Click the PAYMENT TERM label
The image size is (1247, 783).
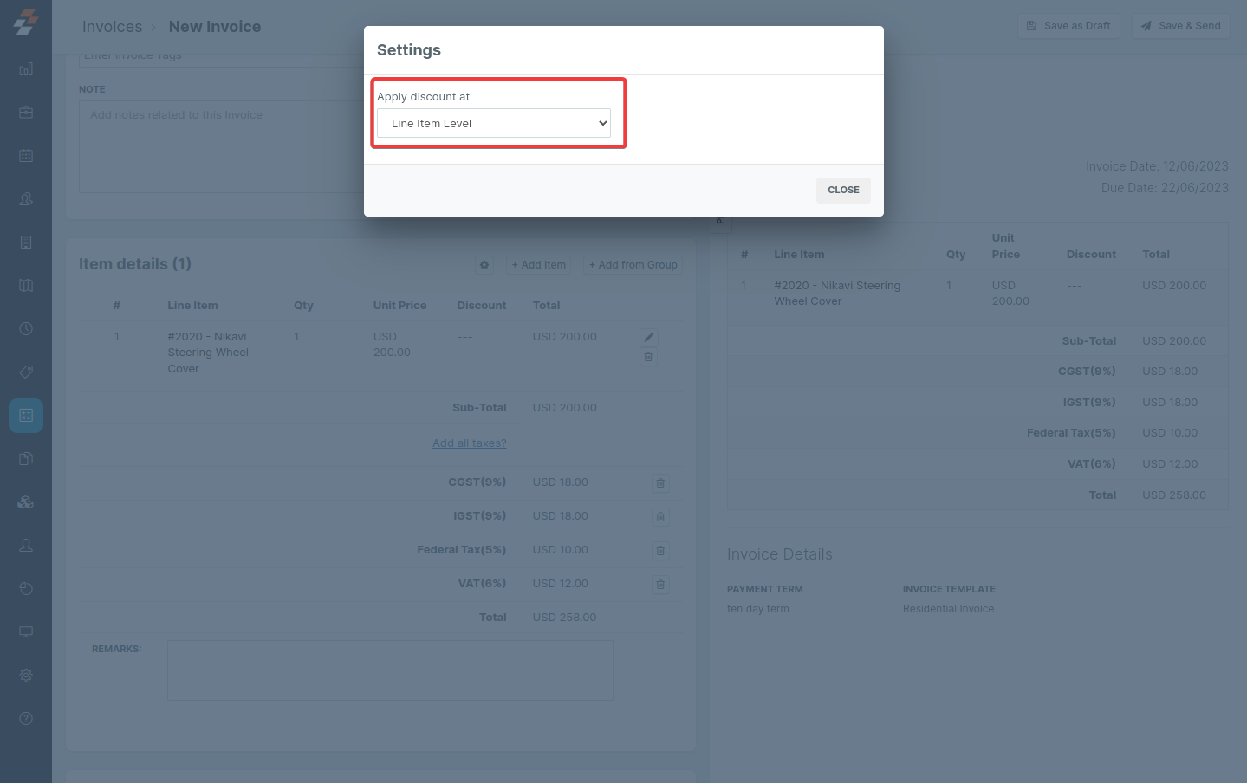tap(765, 589)
